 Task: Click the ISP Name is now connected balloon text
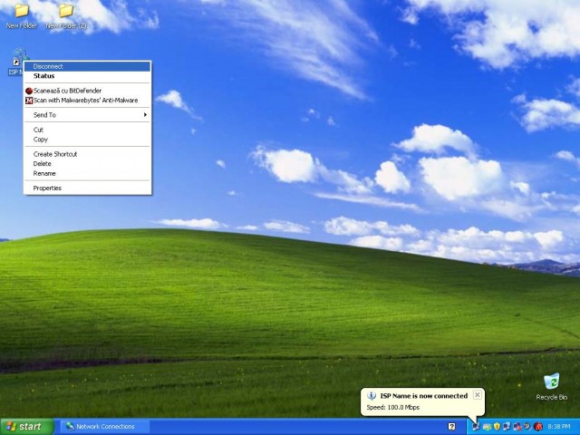(424, 396)
